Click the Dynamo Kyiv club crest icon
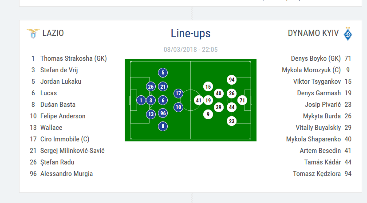This screenshot has width=367, height=203. pos(347,33)
